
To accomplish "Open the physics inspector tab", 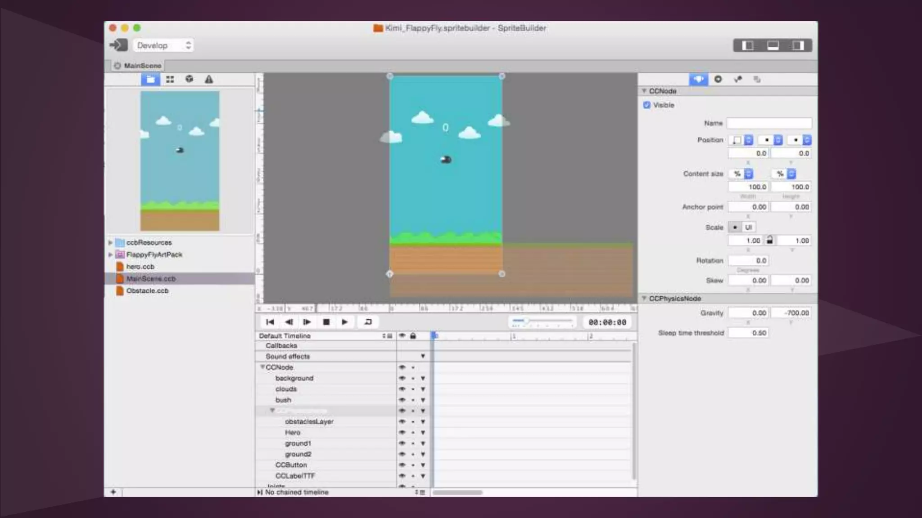I will (738, 79).
